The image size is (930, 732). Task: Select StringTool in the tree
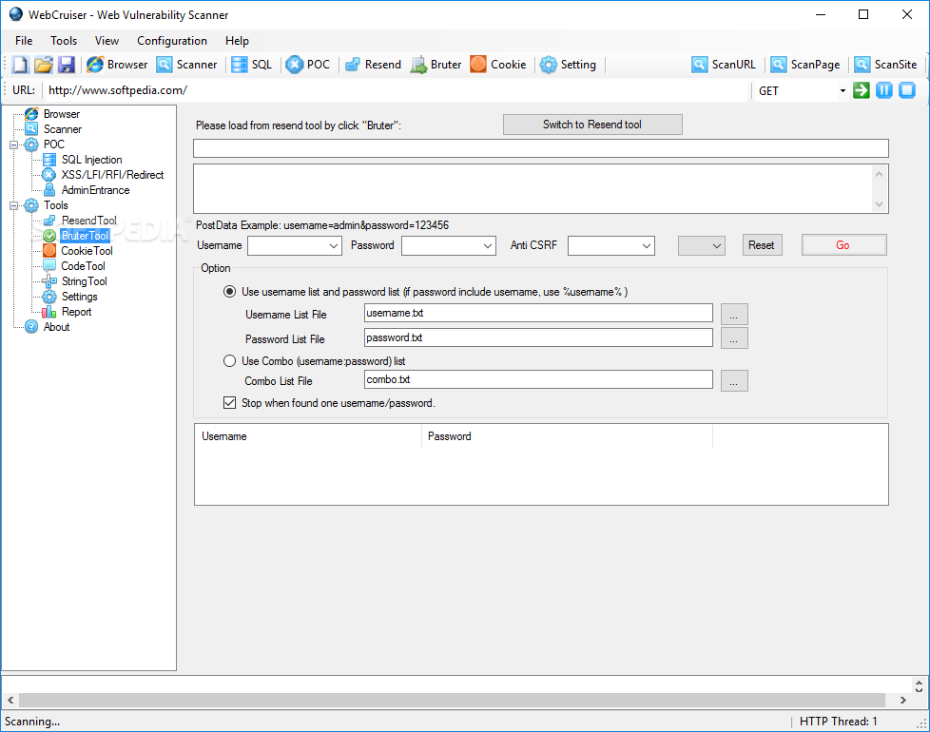[x=85, y=281]
